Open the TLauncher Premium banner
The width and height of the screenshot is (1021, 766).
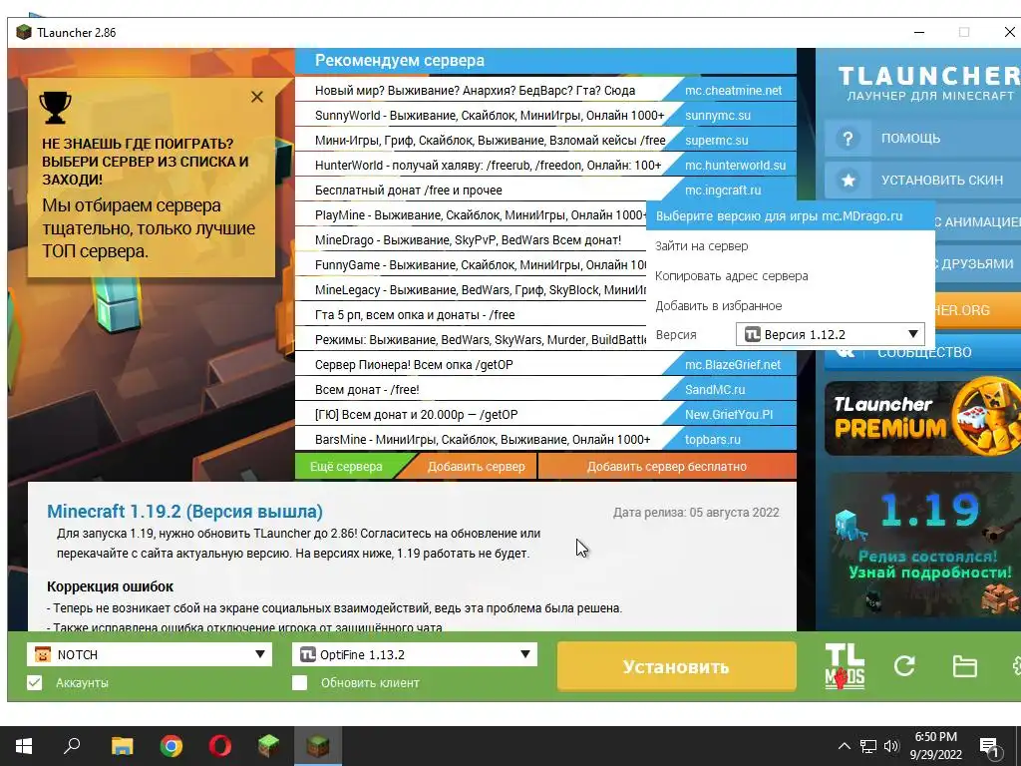(x=922, y=418)
